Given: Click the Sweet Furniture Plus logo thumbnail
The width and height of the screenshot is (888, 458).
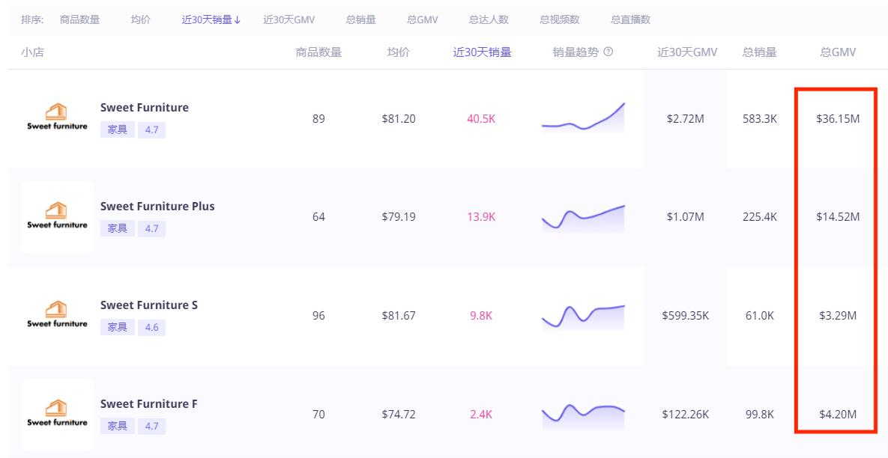Looking at the screenshot, I should tap(57, 217).
